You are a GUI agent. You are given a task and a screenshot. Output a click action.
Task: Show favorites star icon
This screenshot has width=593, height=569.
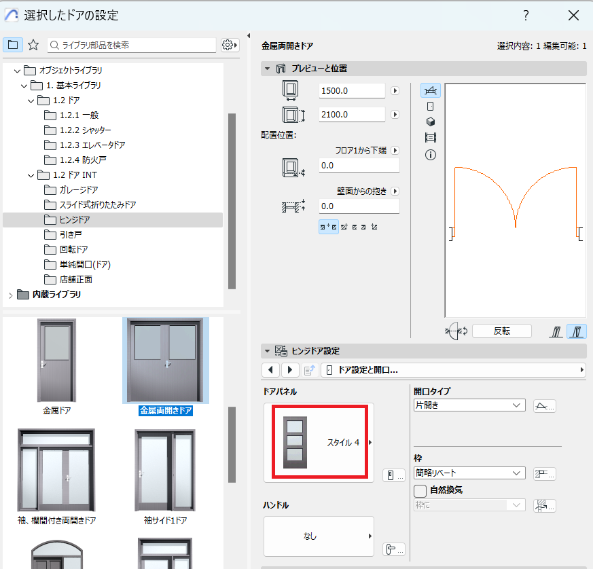click(33, 45)
